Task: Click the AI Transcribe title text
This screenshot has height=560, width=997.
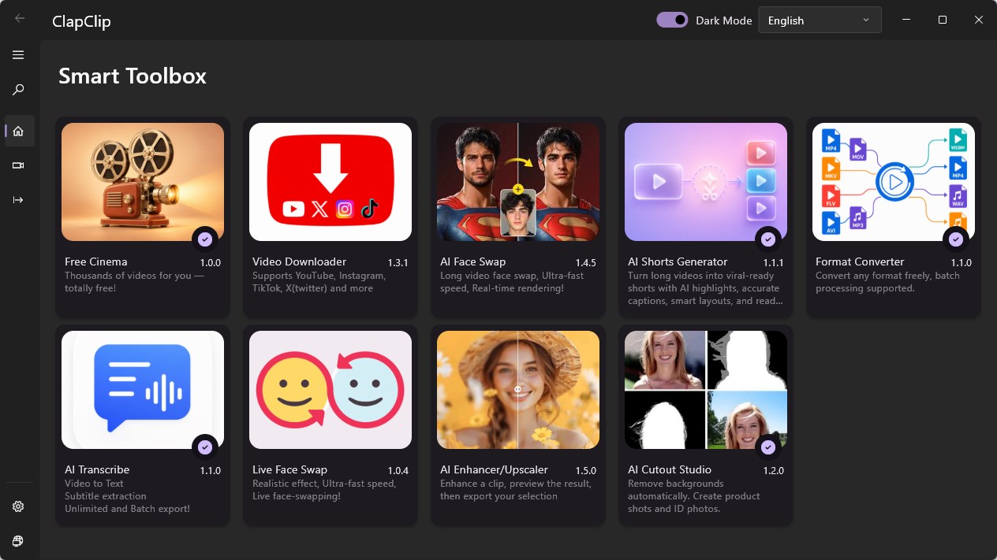Action: (97, 469)
